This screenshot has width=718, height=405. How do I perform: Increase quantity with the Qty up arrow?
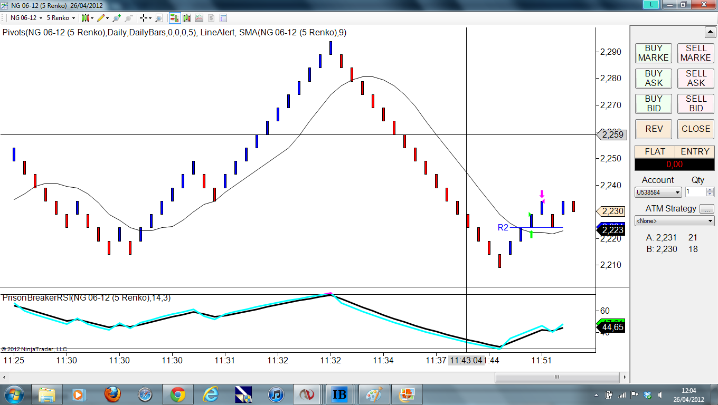click(x=710, y=190)
